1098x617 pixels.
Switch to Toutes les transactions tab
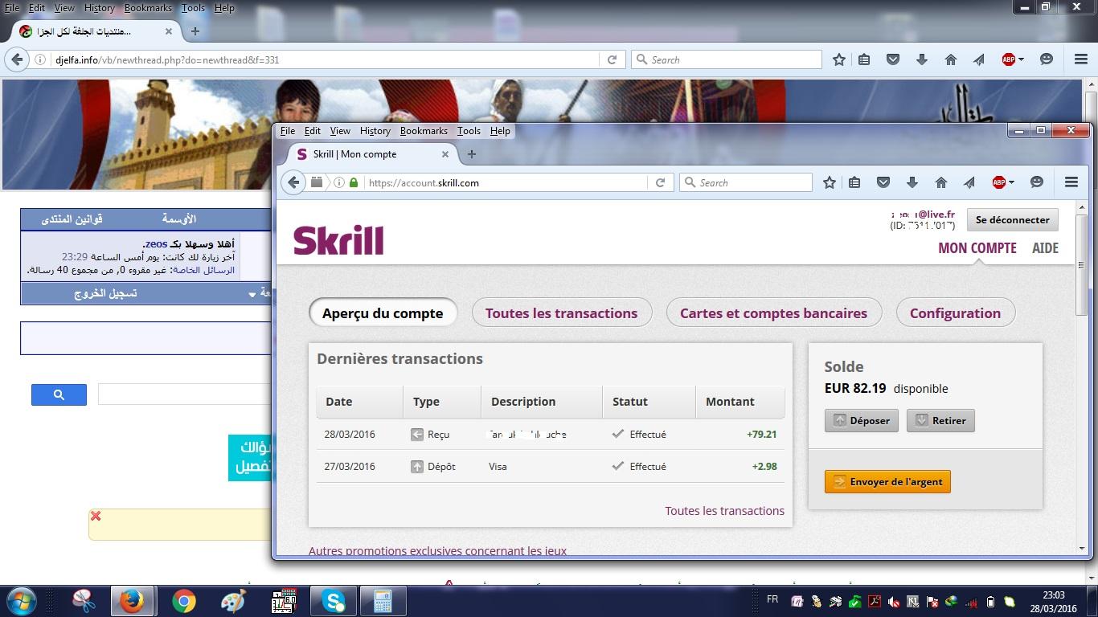561,313
